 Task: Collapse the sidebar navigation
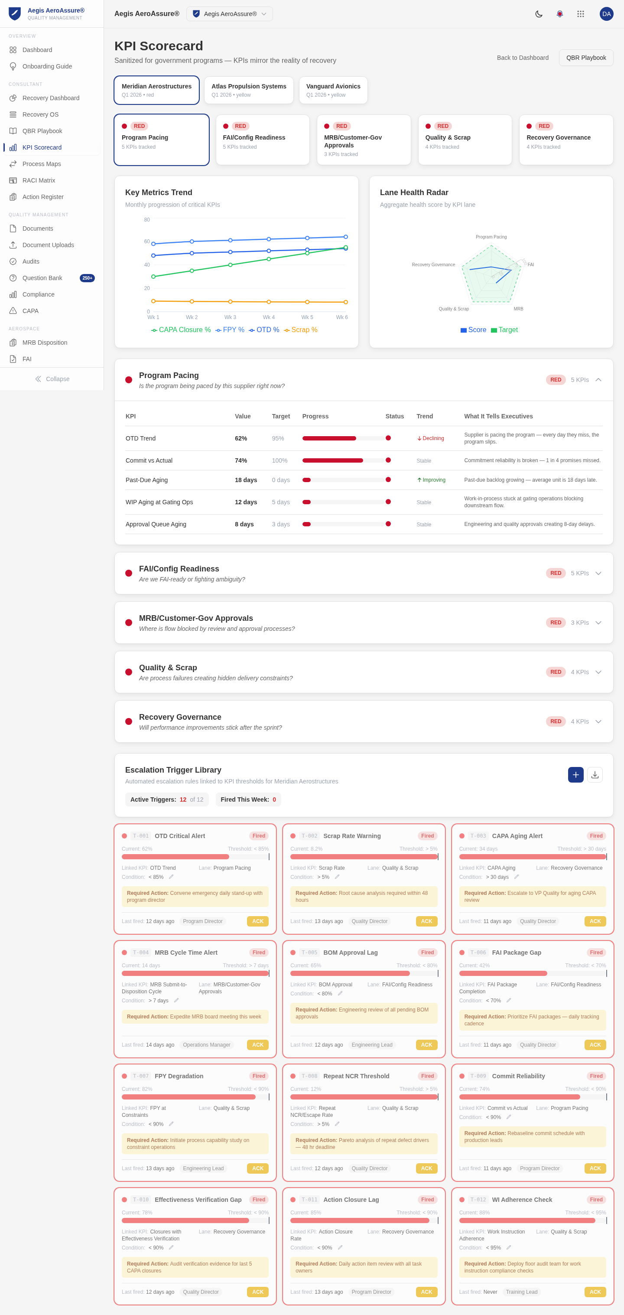52,379
